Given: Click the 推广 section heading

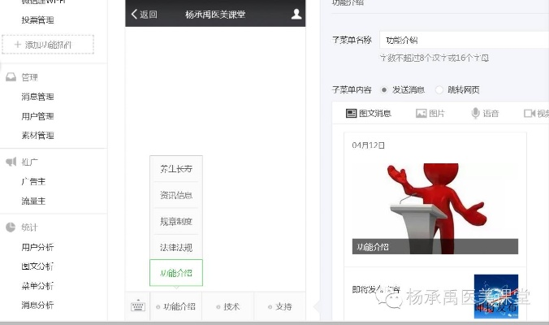Looking at the screenshot, I should tap(29, 162).
